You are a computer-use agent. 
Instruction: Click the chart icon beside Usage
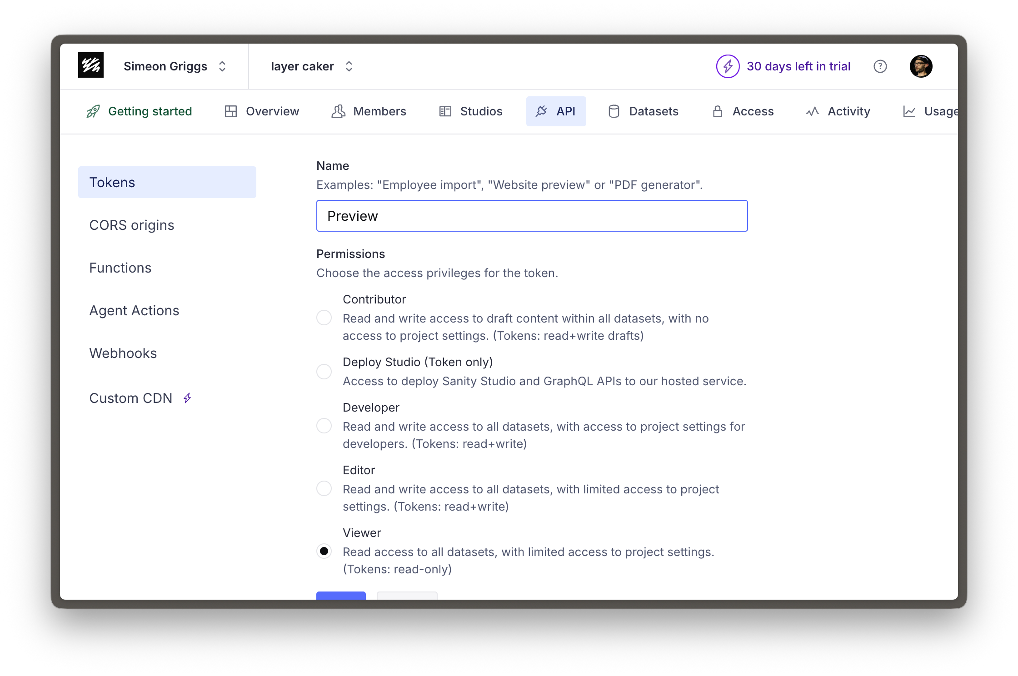coord(909,111)
